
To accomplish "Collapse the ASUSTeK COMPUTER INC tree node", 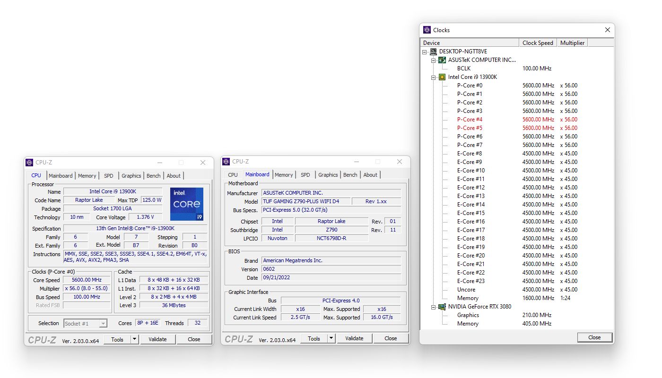I will 434,60.
